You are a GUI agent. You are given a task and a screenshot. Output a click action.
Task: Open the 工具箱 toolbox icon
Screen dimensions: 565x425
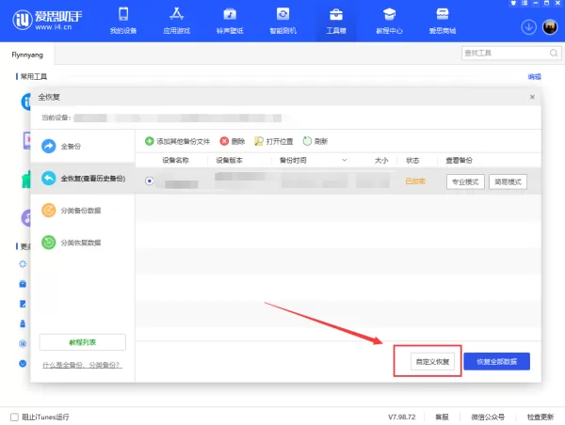point(336,21)
